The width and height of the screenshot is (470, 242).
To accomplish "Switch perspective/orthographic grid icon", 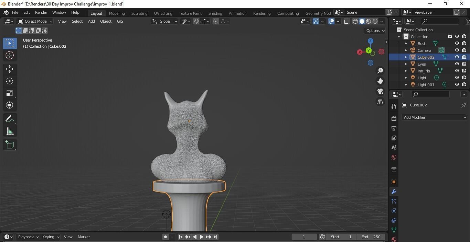I will 380,102.
